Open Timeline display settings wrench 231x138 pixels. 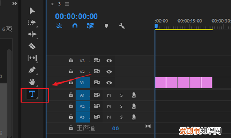(x=122, y=26)
